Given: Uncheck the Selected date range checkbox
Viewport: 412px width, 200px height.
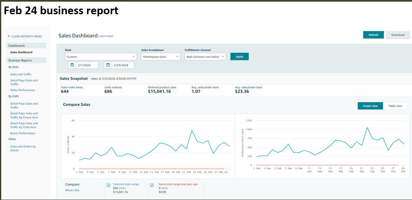Looking at the screenshot, I should point(108,185).
